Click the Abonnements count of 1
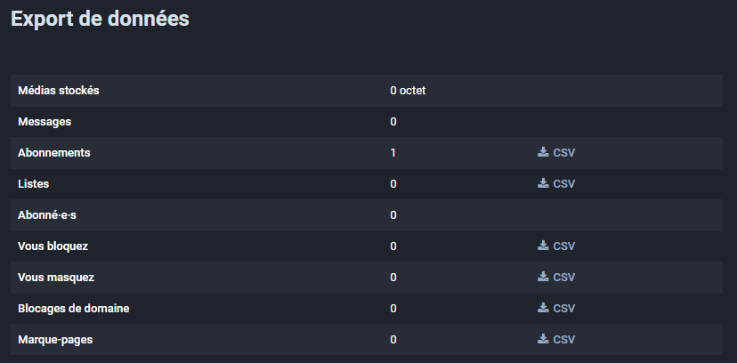 (x=393, y=153)
